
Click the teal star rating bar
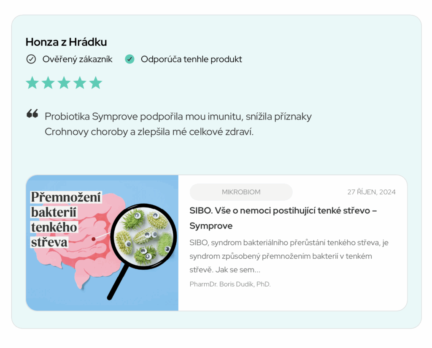point(64,82)
